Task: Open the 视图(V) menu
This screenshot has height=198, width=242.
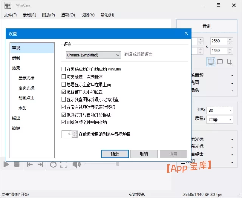Action: tap(88, 15)
